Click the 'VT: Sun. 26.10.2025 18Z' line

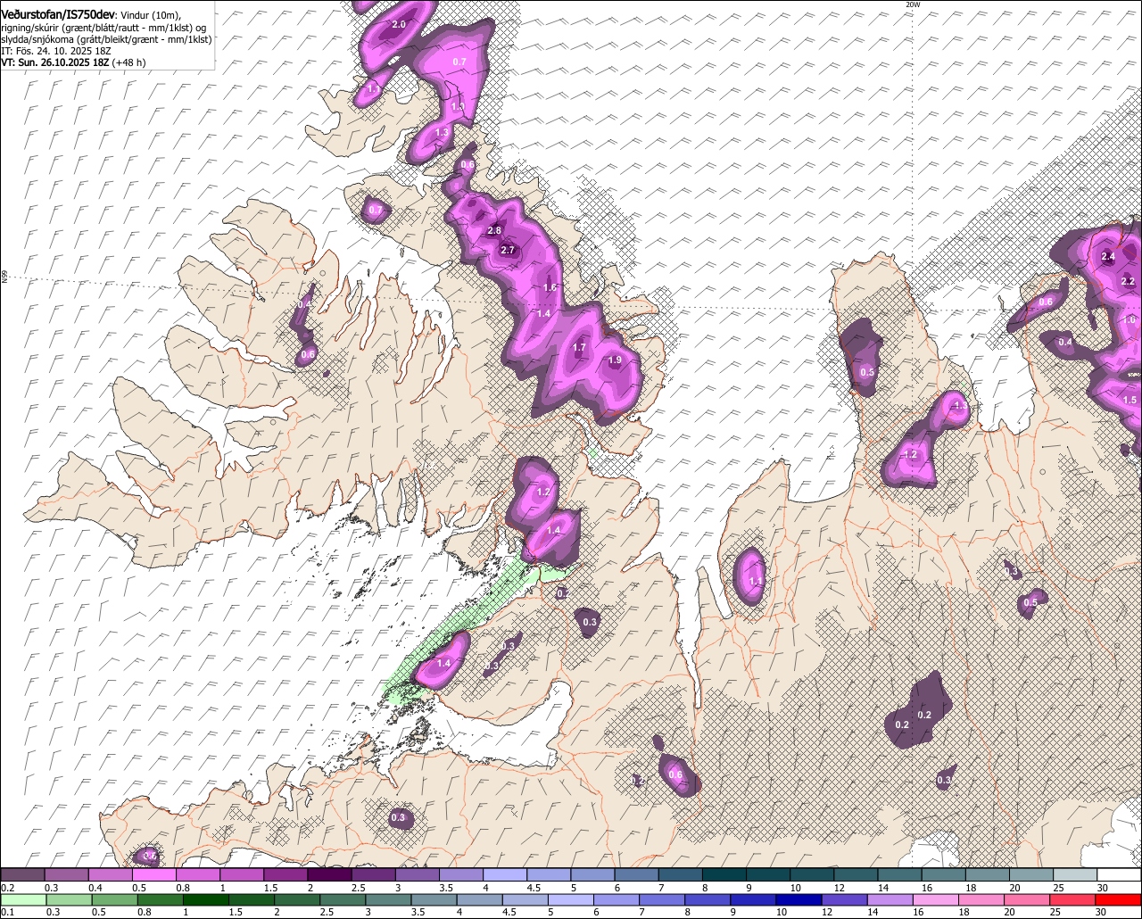click(x=54, y=62)
